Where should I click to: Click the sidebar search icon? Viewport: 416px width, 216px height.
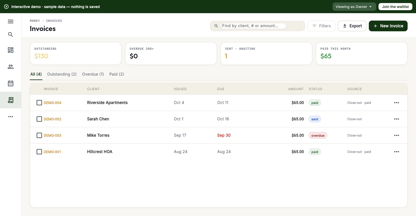(x=11, y=35)
